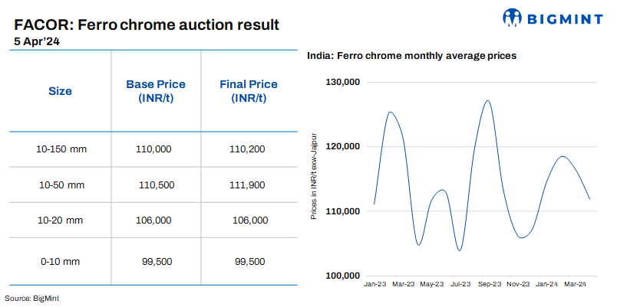Click the BigMint logo icon
Viewport: 617px width, 307px height.
point(514,17)
